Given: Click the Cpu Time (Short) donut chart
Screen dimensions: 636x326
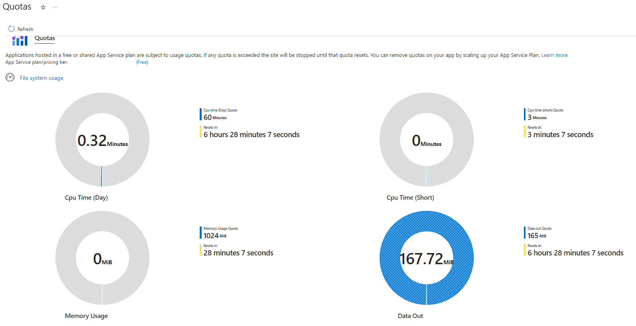Looking at the screenshot, I should [x=427, y=140].
